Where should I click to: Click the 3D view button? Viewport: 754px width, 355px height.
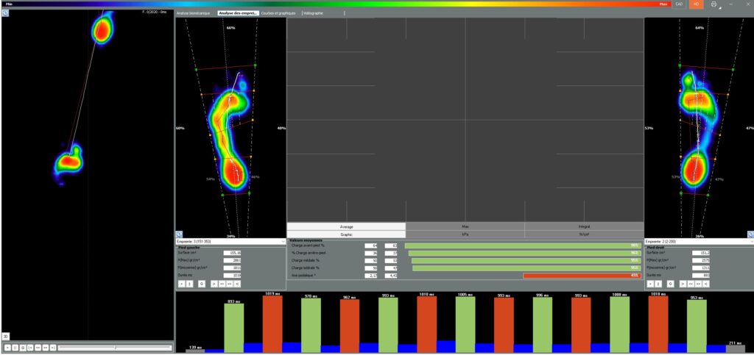click(x=5, y=336)
